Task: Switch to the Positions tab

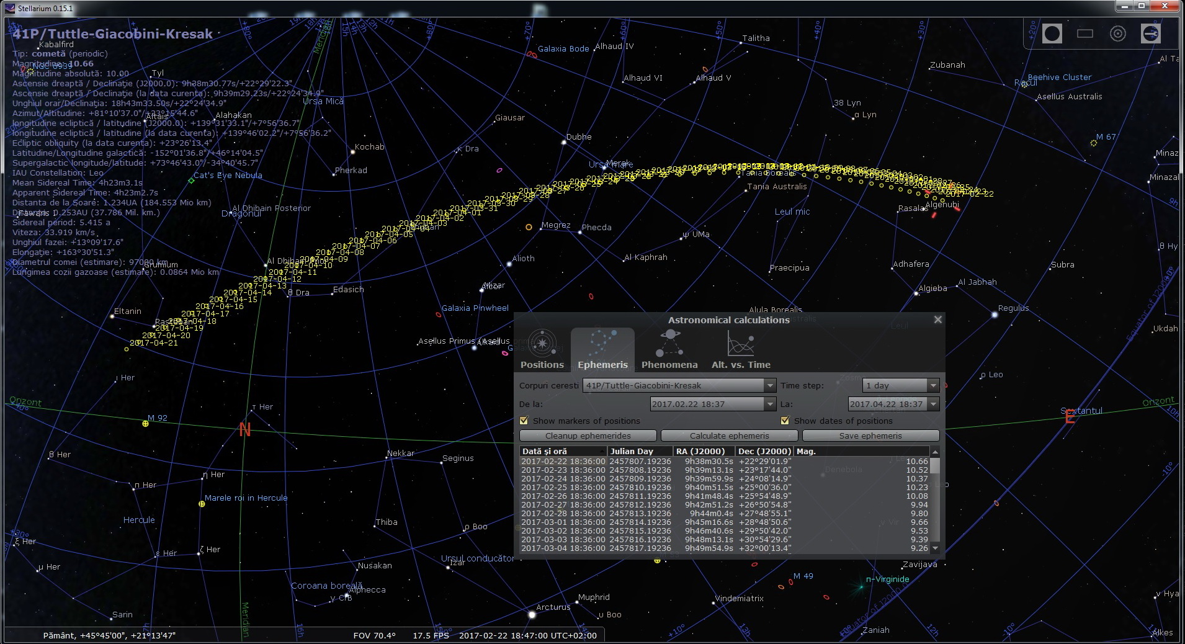Action: click(542, 350)
